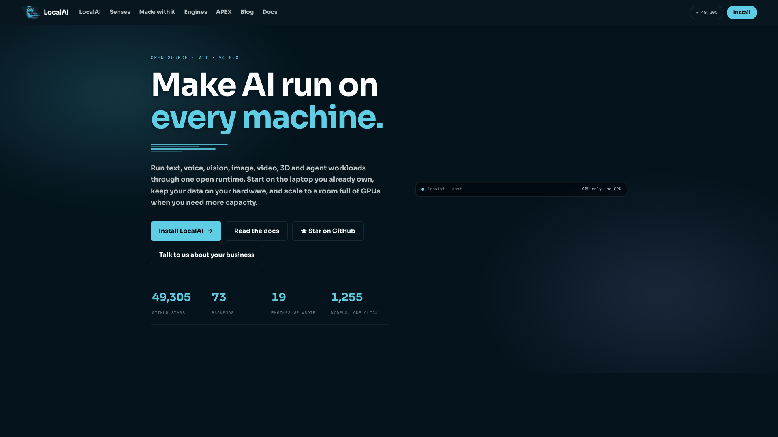Click the arrow icon in Install LocalAI
The height and width of the screenshot is (437, 778).
tap(210, 231)
